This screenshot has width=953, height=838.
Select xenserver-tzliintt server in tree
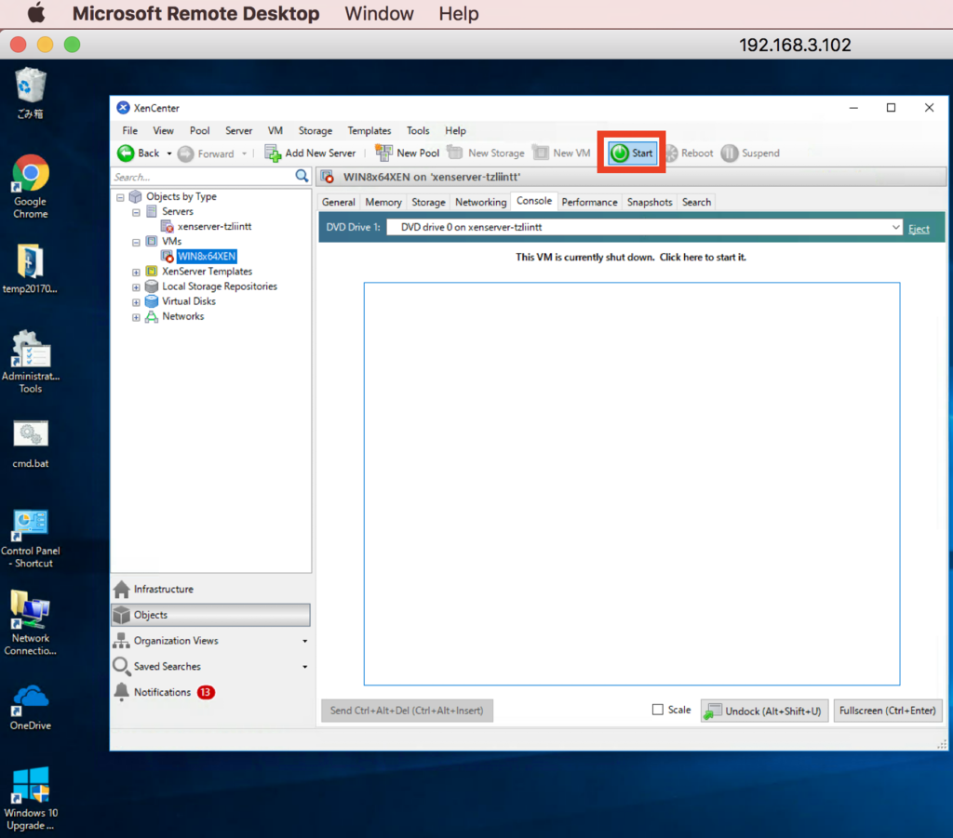pos(215,227)
